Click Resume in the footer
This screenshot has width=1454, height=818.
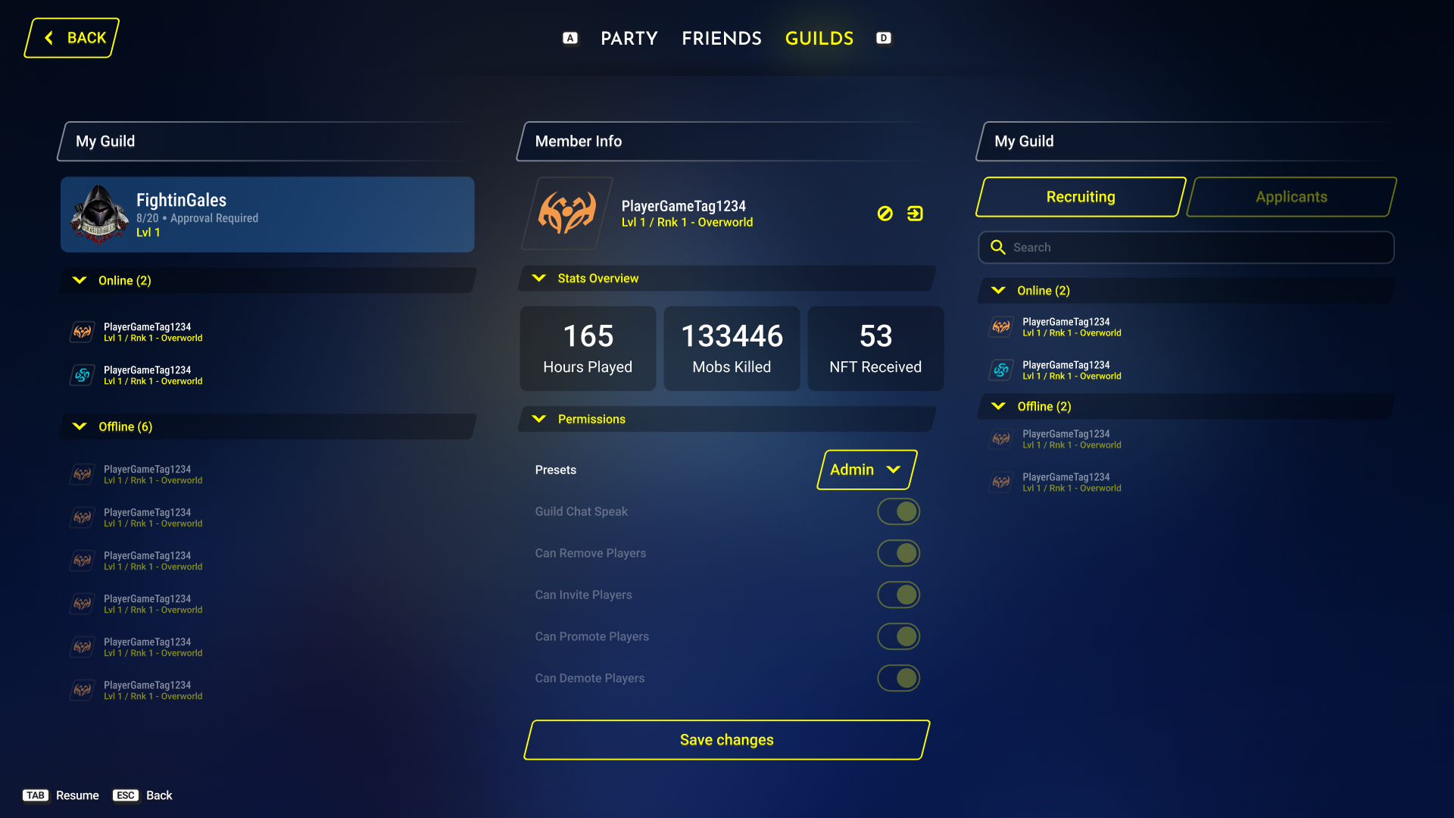[77, 795]
